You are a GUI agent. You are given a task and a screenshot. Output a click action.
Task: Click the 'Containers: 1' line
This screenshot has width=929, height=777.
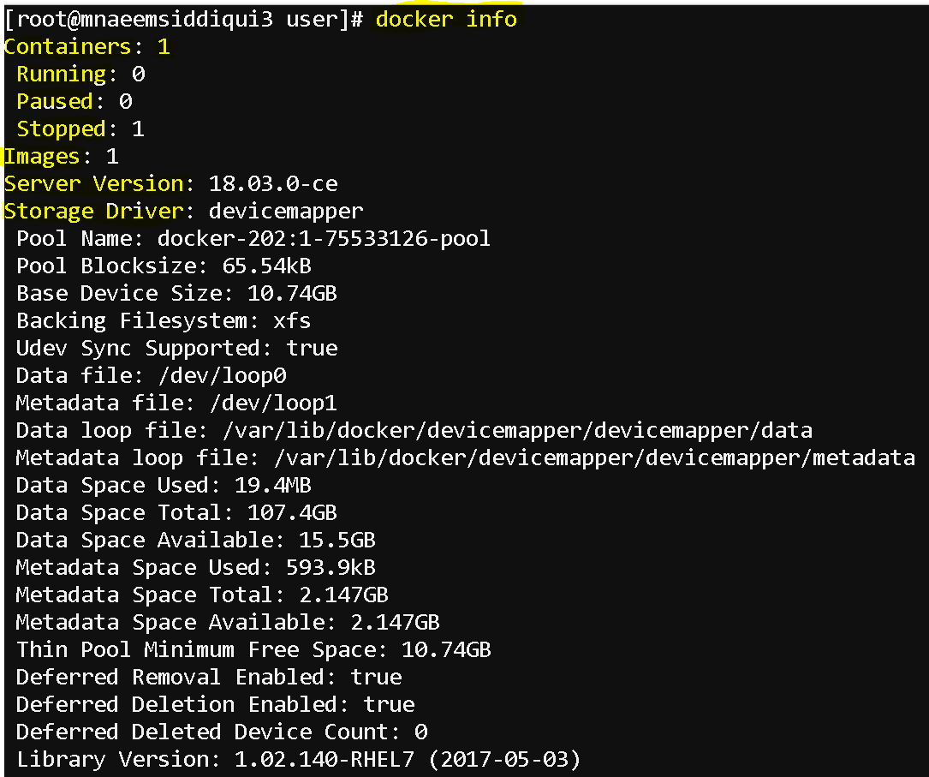pos(87,46)
